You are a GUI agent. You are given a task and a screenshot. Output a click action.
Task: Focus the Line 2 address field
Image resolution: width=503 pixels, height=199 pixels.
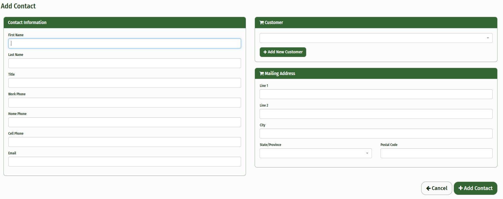click(376, 114)
